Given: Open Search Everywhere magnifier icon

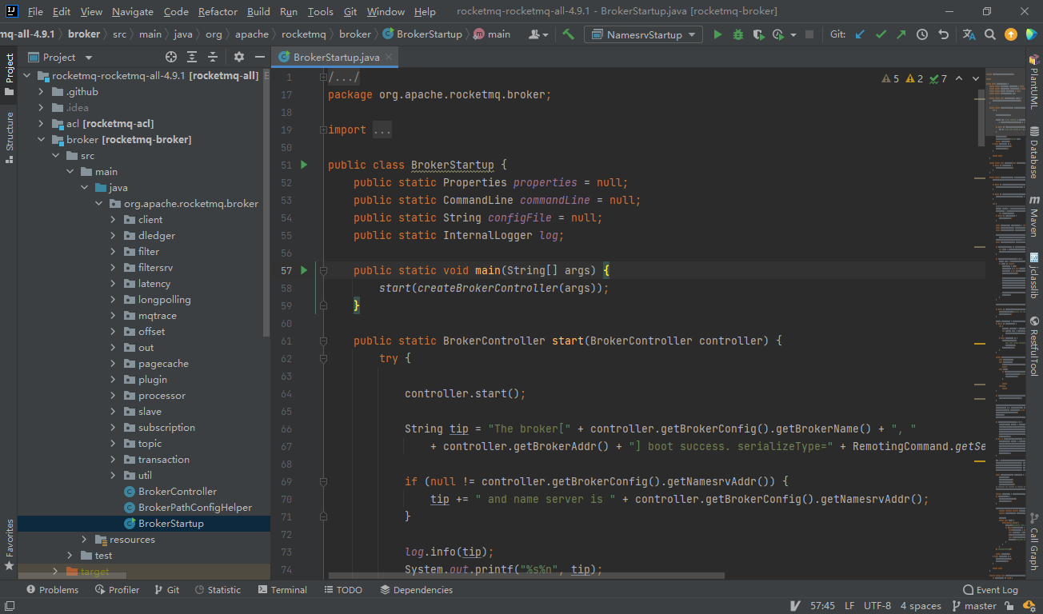Looking at the screenshot, I should pyautogui.click(x=990, y=34).
